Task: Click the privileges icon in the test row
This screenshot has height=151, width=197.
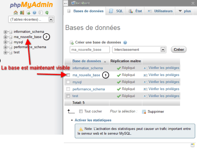Action: pos(145,96)
